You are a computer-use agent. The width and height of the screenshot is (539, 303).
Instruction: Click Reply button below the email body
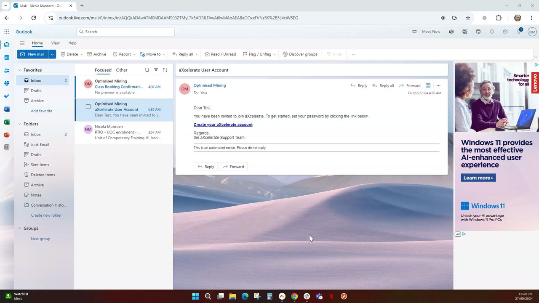206,167
